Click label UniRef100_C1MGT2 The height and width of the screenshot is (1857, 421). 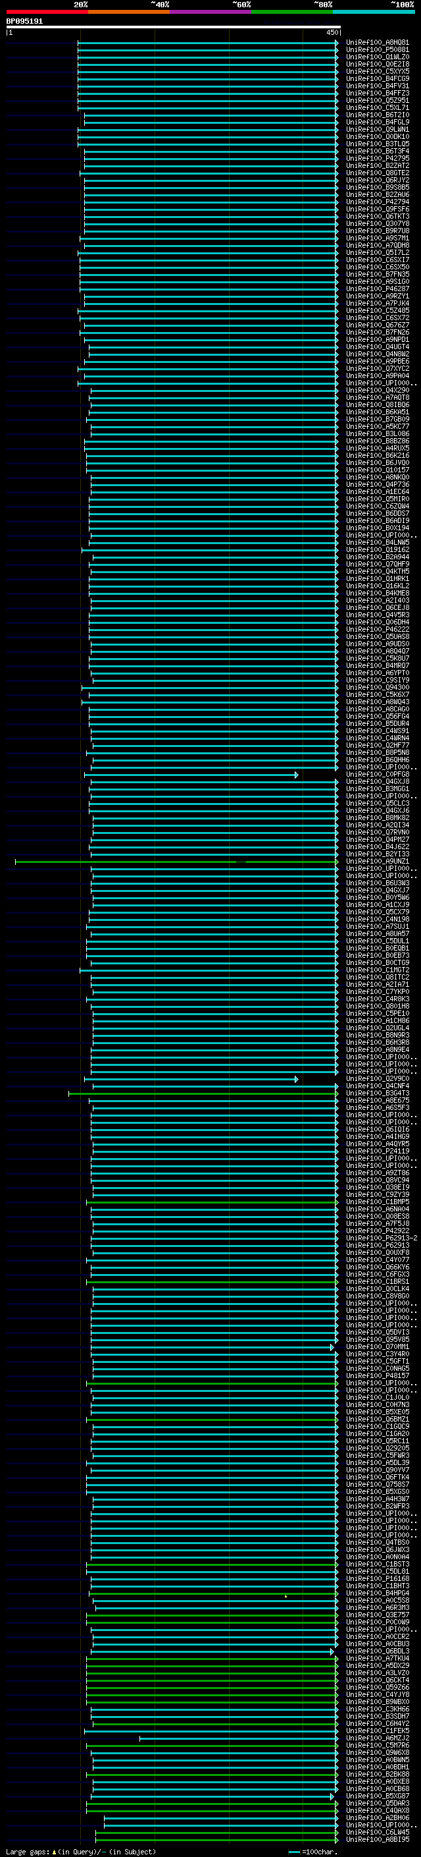(x=377, y=970)
